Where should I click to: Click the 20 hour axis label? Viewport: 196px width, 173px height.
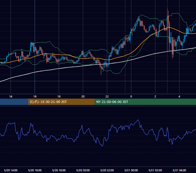tap(83, 97)
